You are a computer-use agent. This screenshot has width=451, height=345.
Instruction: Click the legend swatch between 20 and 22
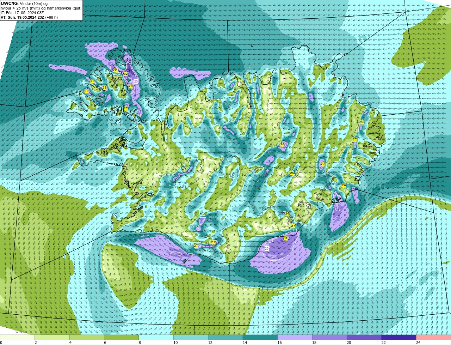[364, 338]
